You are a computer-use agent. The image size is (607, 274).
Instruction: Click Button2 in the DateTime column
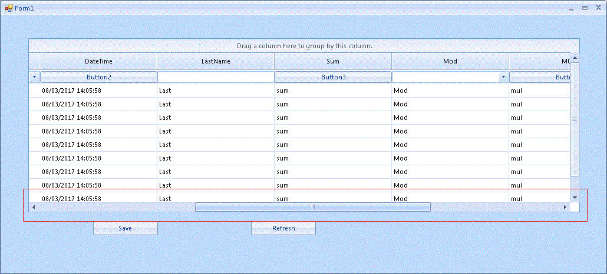[99, 77]
